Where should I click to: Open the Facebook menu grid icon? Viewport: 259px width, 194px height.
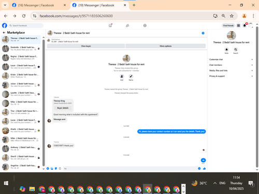238,25
